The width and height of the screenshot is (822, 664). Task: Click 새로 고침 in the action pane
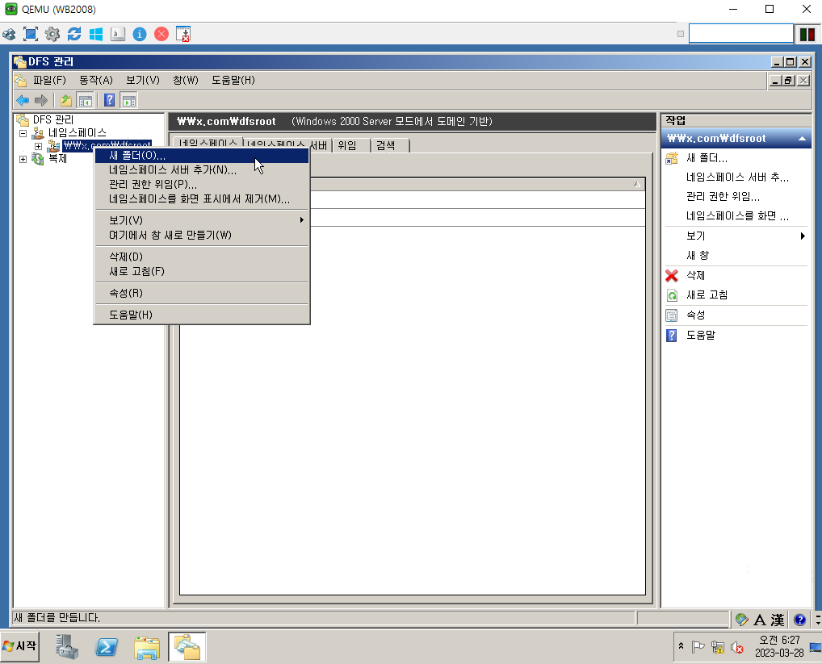tap(707, 294)
